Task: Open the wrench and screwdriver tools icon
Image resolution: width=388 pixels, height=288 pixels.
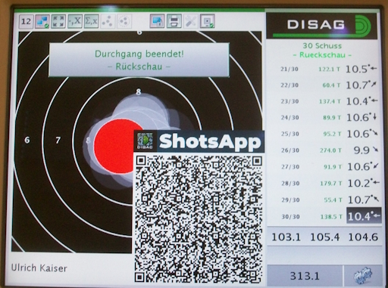Action: pos(191,21)
